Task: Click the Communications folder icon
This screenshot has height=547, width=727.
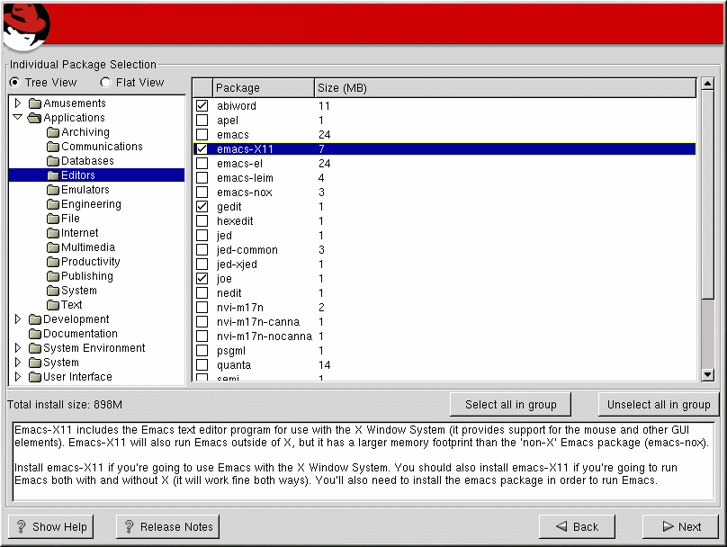Action: 53,147
